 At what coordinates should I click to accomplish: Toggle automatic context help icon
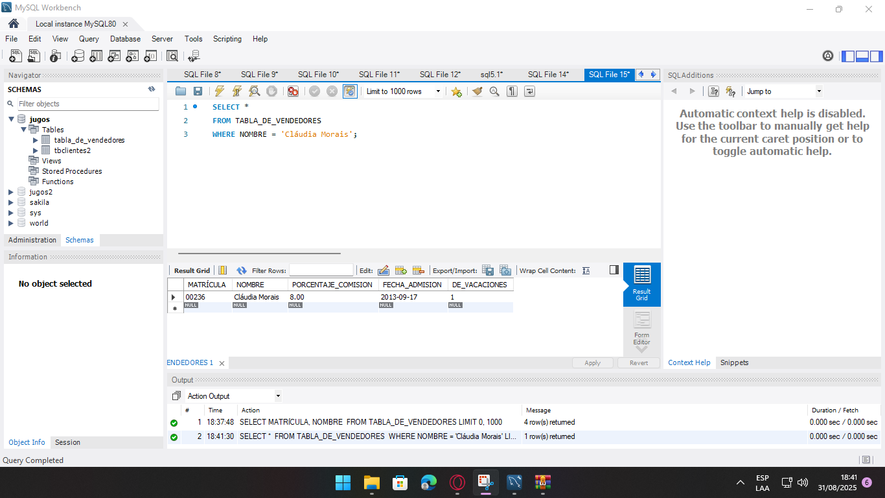731,91
